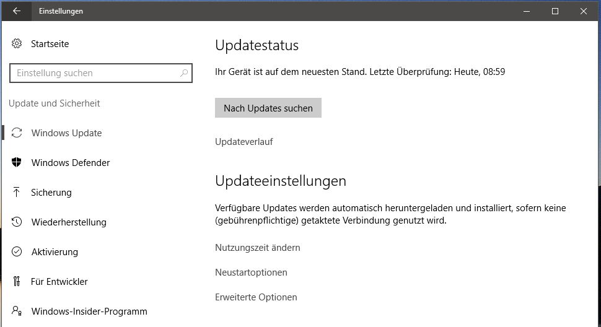Click the Windows-Insider-Programm person icon
The width and height of the screenshot is (601, 327).
pos(17,311)
